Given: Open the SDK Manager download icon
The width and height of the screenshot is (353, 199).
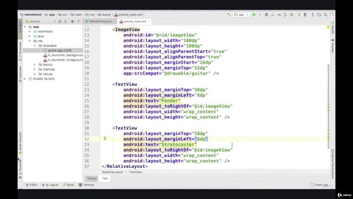Looking at the screenshot, I should pyautogui.click(x=313, y=15).
